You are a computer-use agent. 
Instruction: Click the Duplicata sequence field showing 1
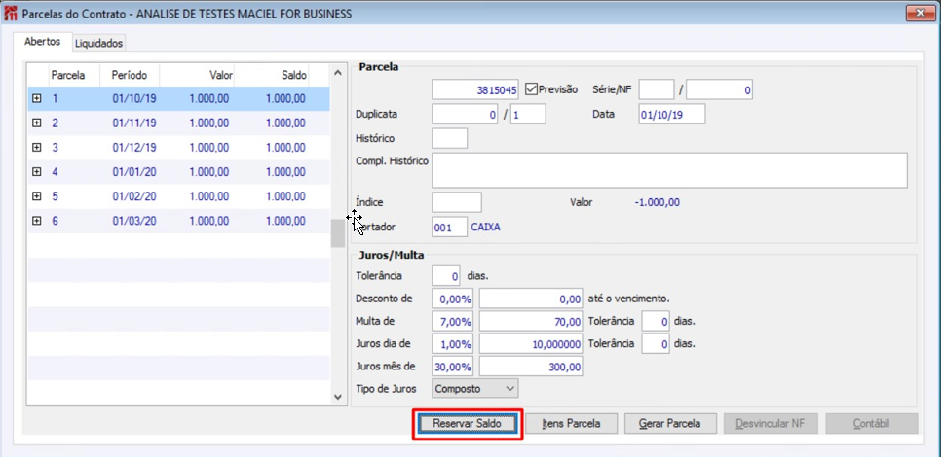coord(528,114)
